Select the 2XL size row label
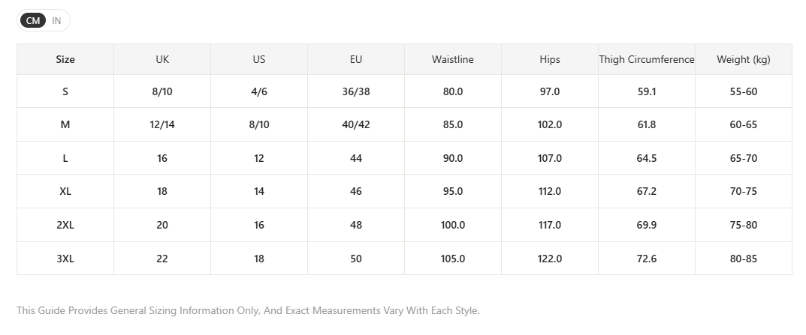The image size is (806, 335). pos(65,226)
